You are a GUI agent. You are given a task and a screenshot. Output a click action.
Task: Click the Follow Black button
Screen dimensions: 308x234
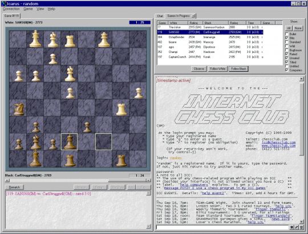click(238, 69)
